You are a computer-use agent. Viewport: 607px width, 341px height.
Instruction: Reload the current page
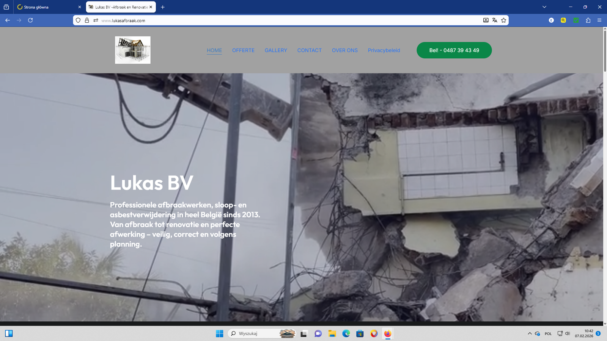point(30,20)
